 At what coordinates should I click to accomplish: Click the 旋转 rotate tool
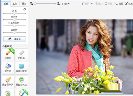[x=119, y=4]
